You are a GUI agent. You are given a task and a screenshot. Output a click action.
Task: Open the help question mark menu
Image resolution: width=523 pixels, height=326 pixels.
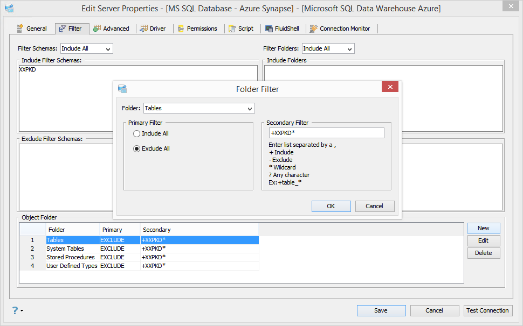pyautogui.click(x=17, y=310)
